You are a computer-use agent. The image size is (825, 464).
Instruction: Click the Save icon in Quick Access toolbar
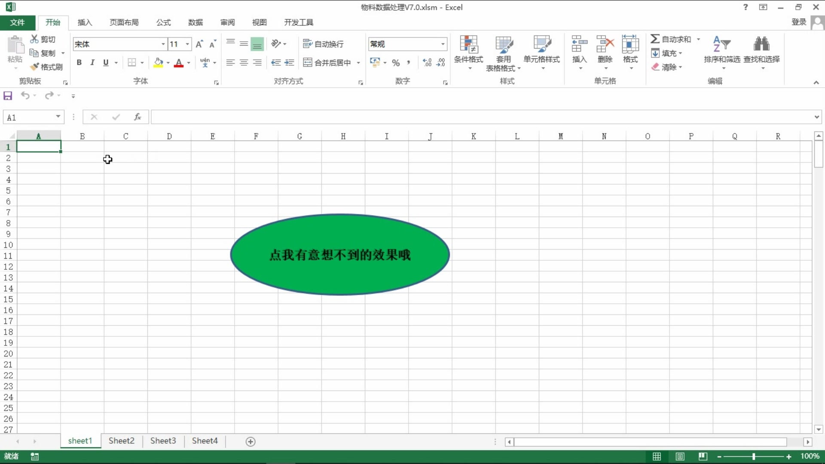tap(8, 95)
